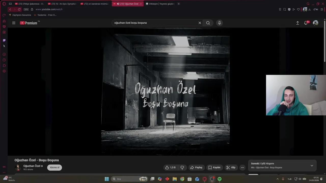Image resolution: width=326 pixels, height=183 pixels.
Task: Click the video player area
Action: 166,91
